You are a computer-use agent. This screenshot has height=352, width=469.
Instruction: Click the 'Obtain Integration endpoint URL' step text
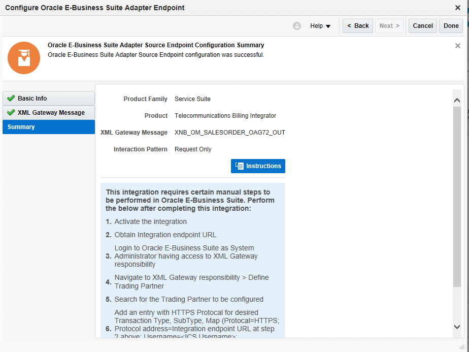(x=165, y=235)
